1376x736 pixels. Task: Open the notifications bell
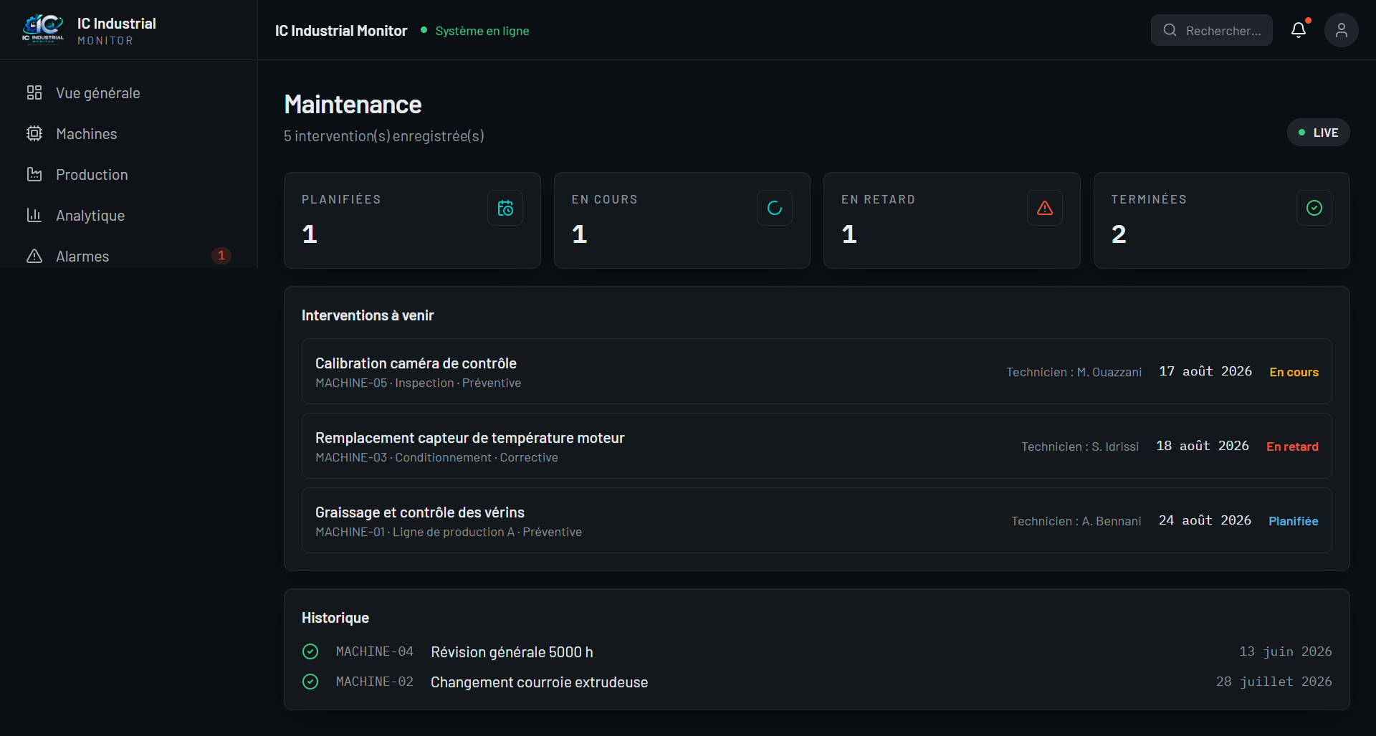1299,30
